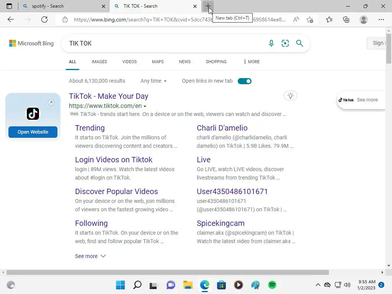Open Microsoft Store from taskbar
Image resolution: width=392 pixels, height=294 pixels.
pos(222,285)
